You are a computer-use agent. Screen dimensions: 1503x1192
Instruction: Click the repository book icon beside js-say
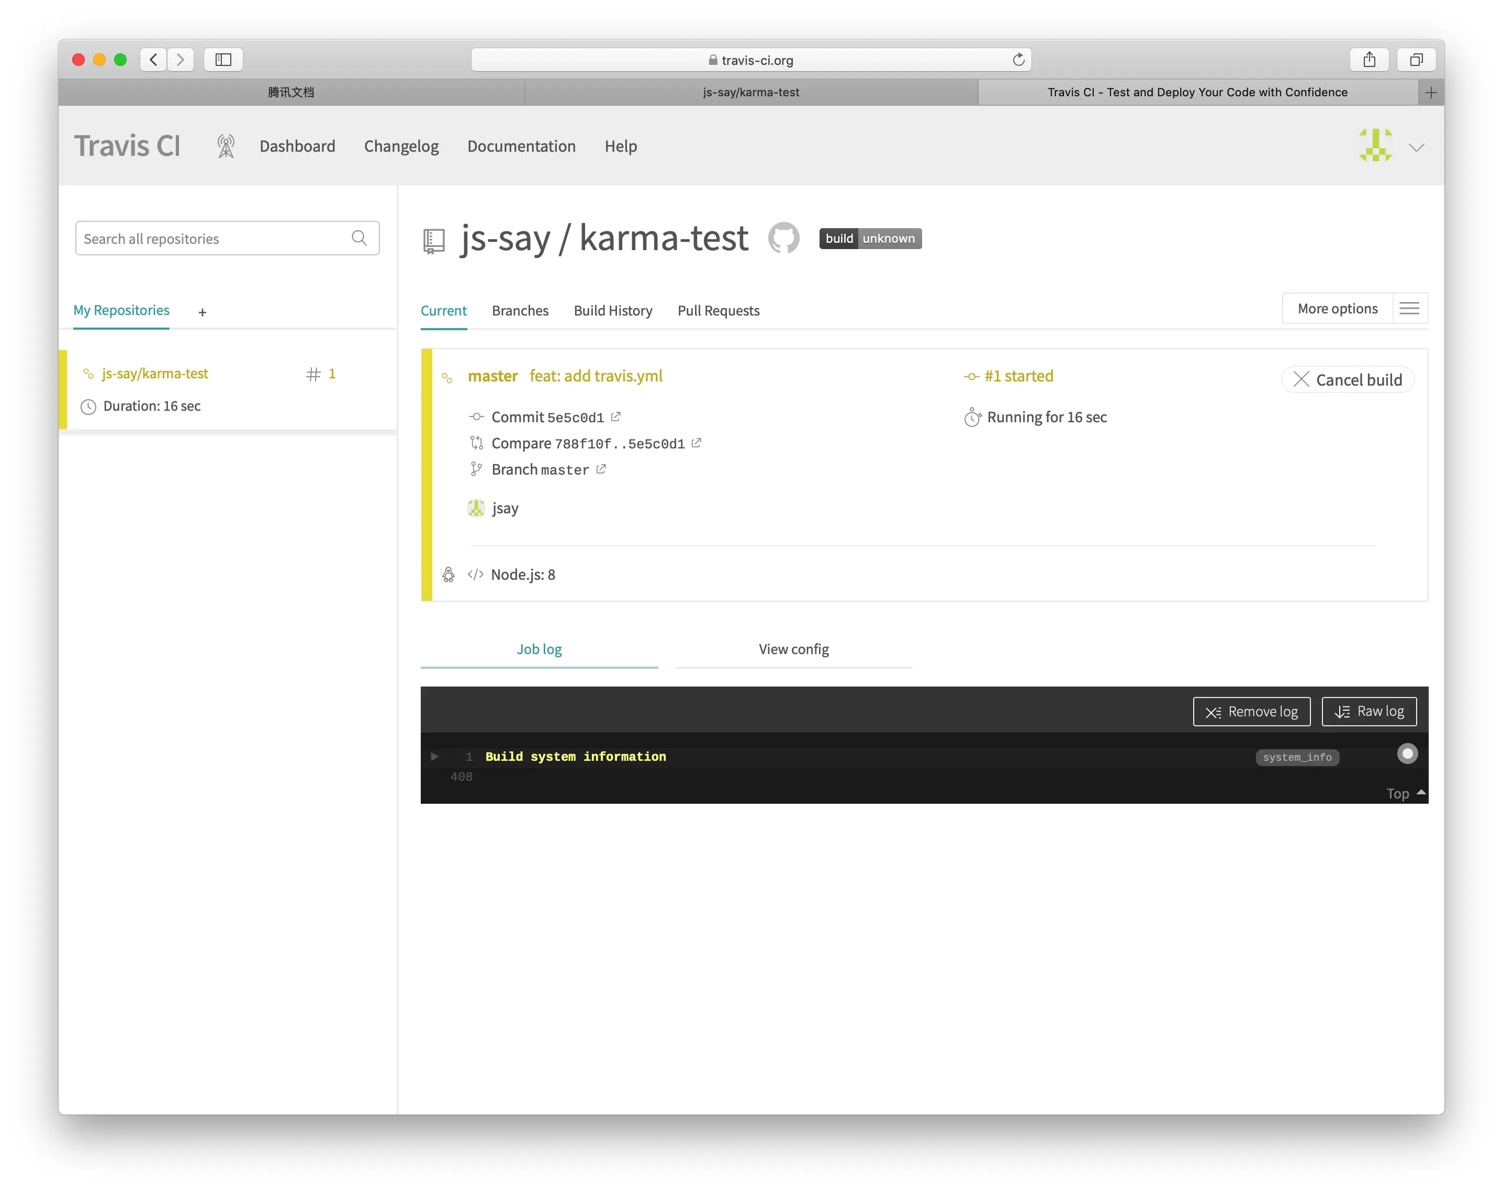click(434, 241)
